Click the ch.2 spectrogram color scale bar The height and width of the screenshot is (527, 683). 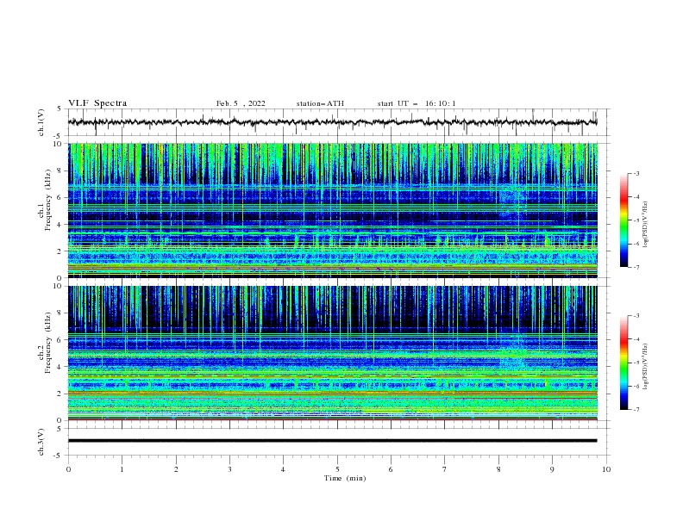point(624,363)
